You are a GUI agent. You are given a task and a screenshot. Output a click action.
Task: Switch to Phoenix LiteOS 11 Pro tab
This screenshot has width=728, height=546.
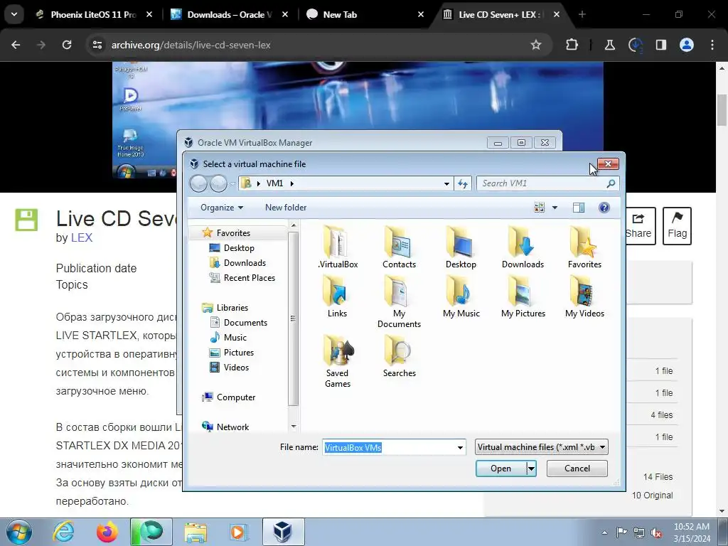point(93,14)
